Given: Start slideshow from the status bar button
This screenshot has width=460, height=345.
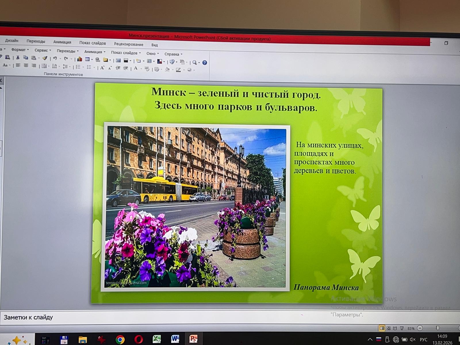Looking at the screenshot, I should 402,328.
